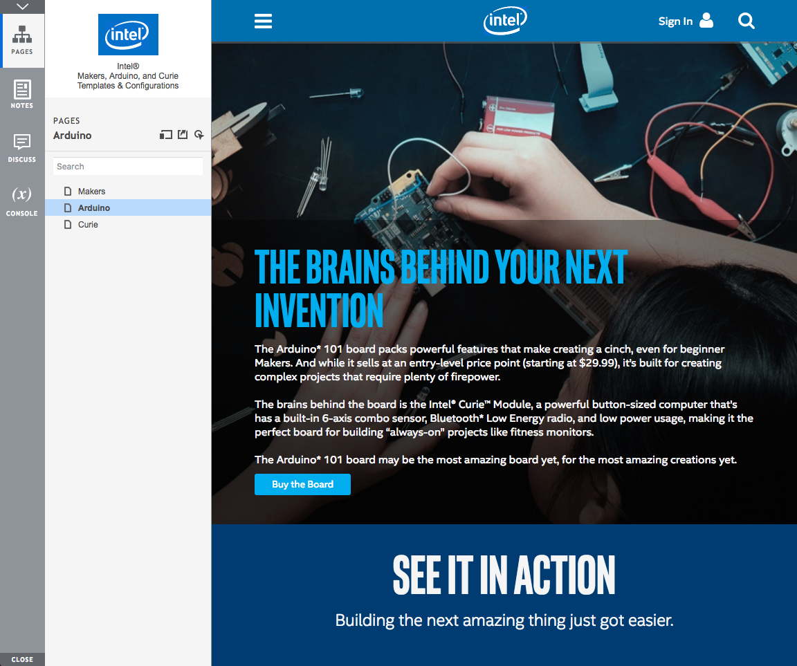This screenshot has height=666, width=797.
Task: Select the Makers page in list
Action: pos(128,192)
